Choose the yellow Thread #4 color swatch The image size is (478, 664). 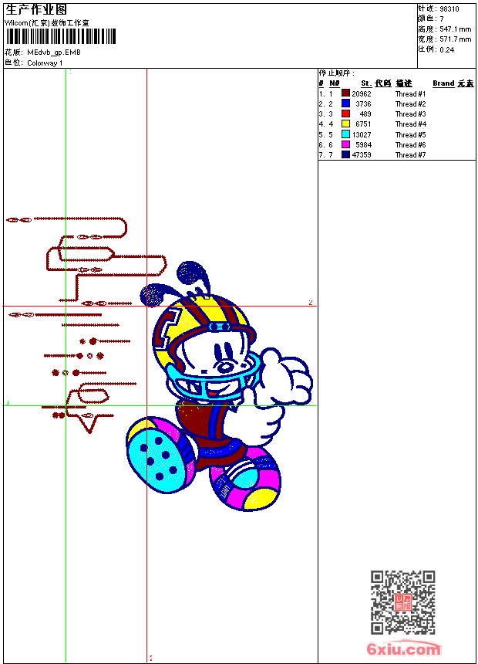coord(345,124)
